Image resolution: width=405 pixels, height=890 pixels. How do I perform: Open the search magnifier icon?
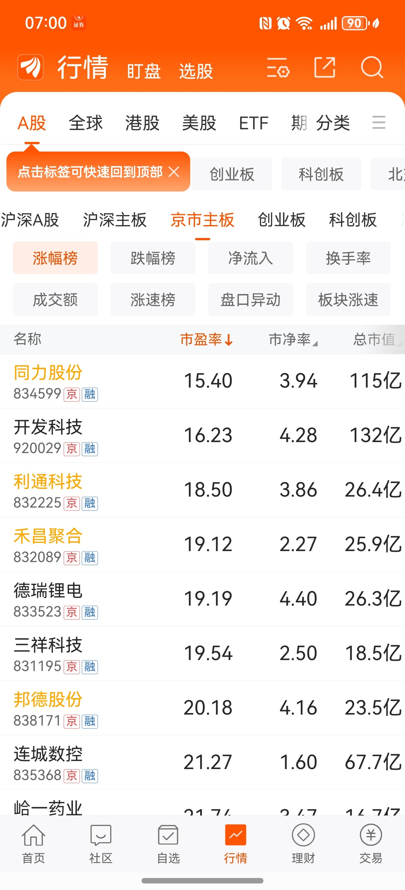372,67
